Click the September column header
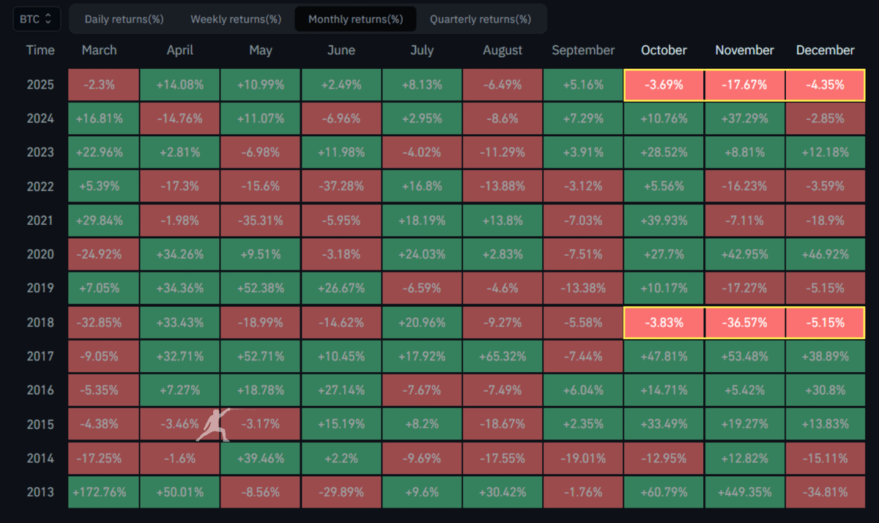 (583, 50)
